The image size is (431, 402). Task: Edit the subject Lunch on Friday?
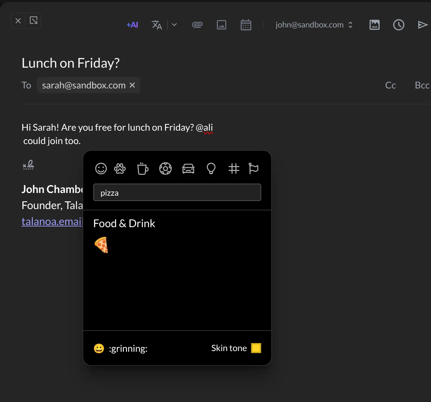pyautogui.click(x=70, y=63)
